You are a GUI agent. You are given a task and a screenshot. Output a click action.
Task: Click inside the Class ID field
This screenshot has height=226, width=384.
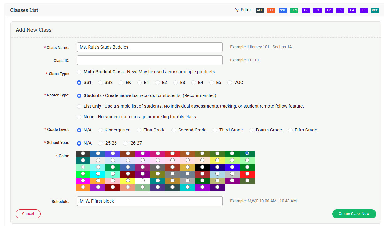(x=149, y=60)
